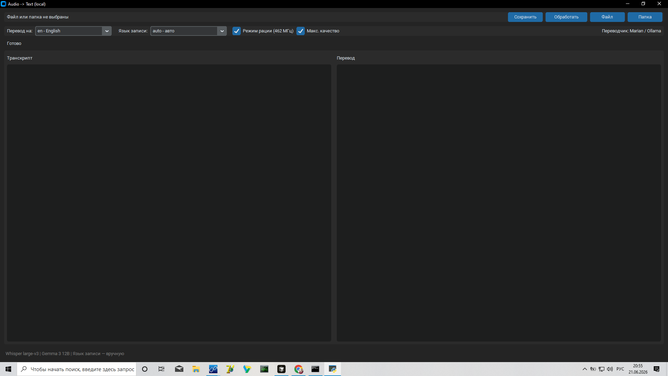The width and height of the screenshot is (668, 376).
Task: Click inside the Перевод text area
Action: [x=499, y=203]
